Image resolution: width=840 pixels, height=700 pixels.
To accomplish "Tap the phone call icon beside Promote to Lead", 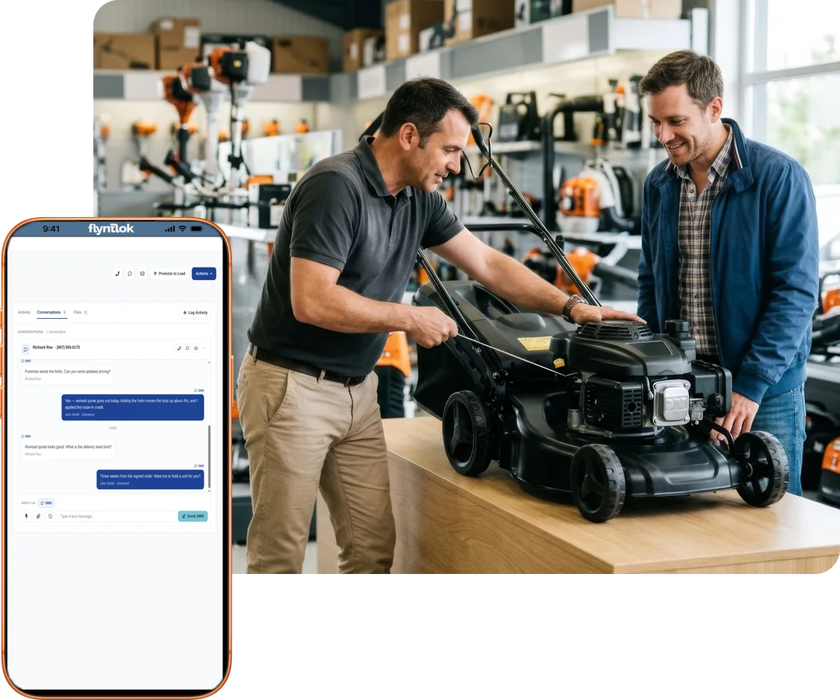I will (117, 274).
